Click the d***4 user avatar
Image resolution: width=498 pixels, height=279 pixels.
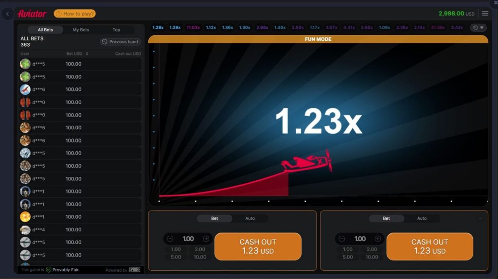(x=25, y=229)
